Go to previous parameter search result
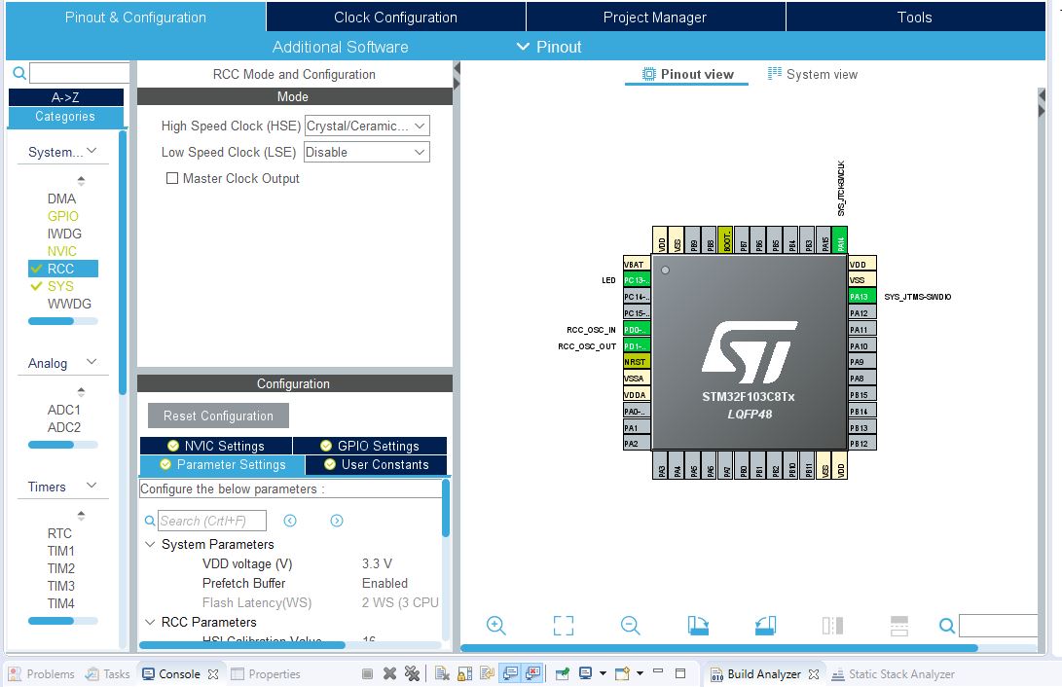The width and height of the screenshot is (1062, 687). [290, 521]
